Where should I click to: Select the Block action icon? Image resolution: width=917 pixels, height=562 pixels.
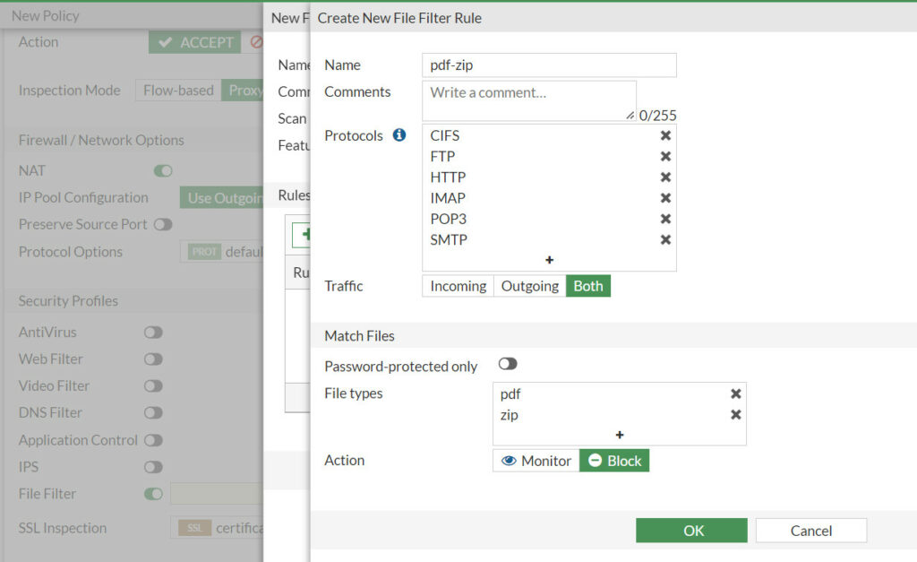(614, 460)
